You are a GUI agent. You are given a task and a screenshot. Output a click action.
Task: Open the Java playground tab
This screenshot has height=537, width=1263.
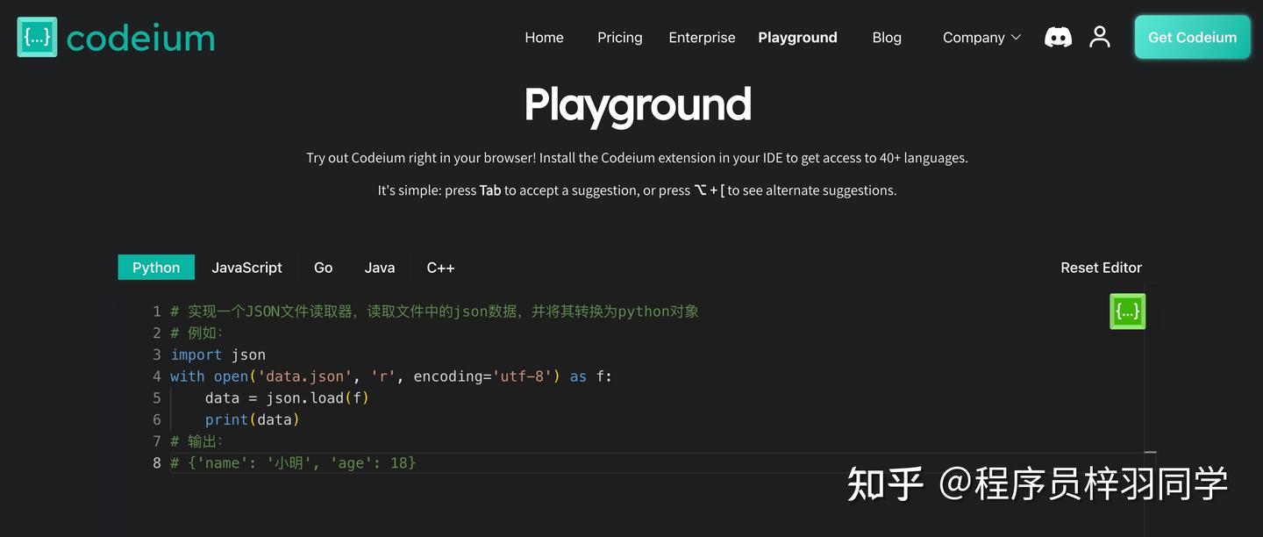[x=379, y=267]
